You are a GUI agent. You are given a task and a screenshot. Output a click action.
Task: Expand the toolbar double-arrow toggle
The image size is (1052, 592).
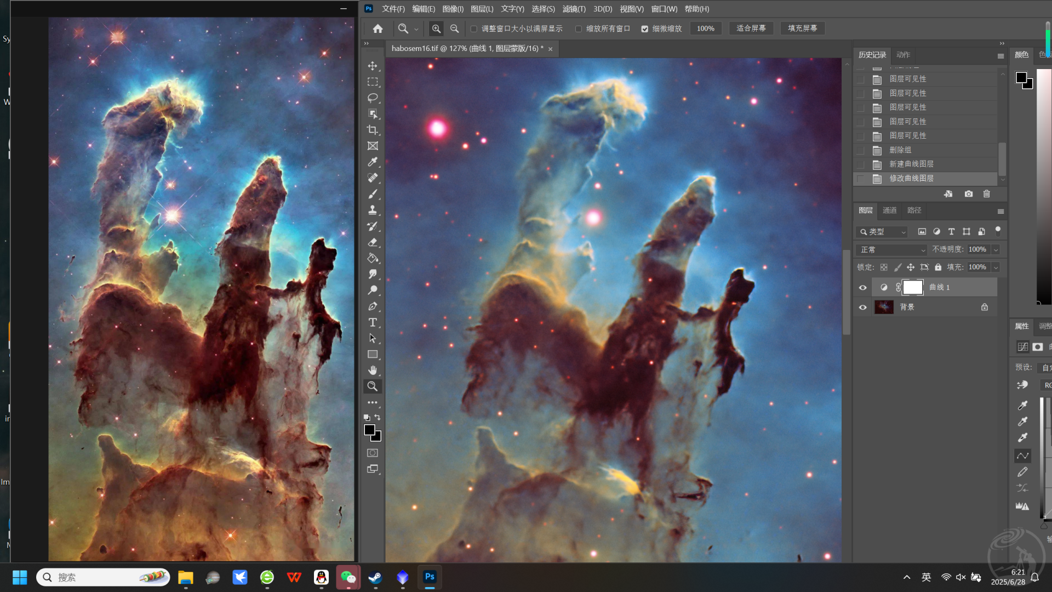pos(367,43)
